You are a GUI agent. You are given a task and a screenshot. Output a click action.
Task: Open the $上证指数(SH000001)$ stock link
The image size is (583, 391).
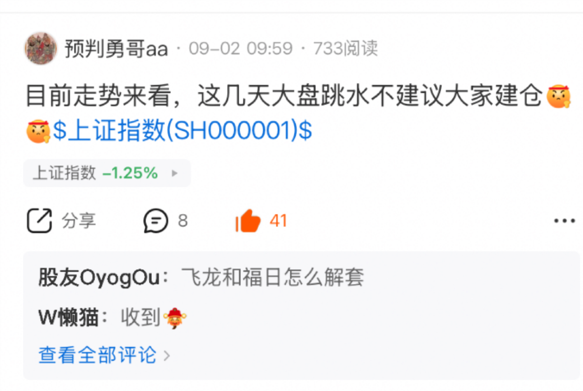(183, 131)
